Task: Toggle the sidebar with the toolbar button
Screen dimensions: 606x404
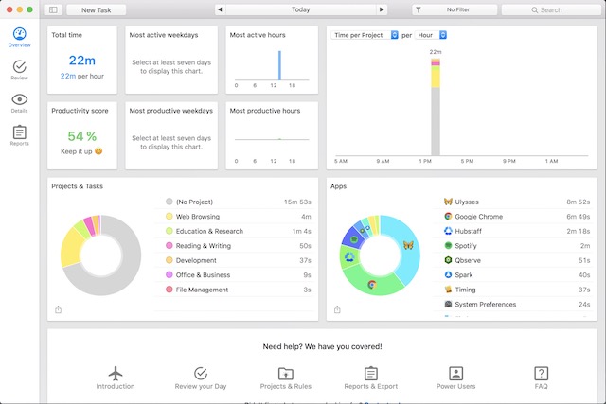Action: (53, 9)
